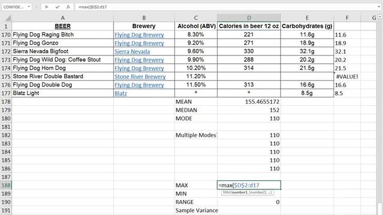This screenshot has width=383, height=215.
Task: Select the 32.1g carbohydrates cell
Action: [x=307, y=51]
